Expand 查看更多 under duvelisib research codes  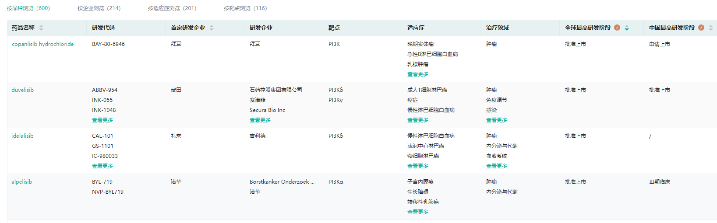coord(102,120)
